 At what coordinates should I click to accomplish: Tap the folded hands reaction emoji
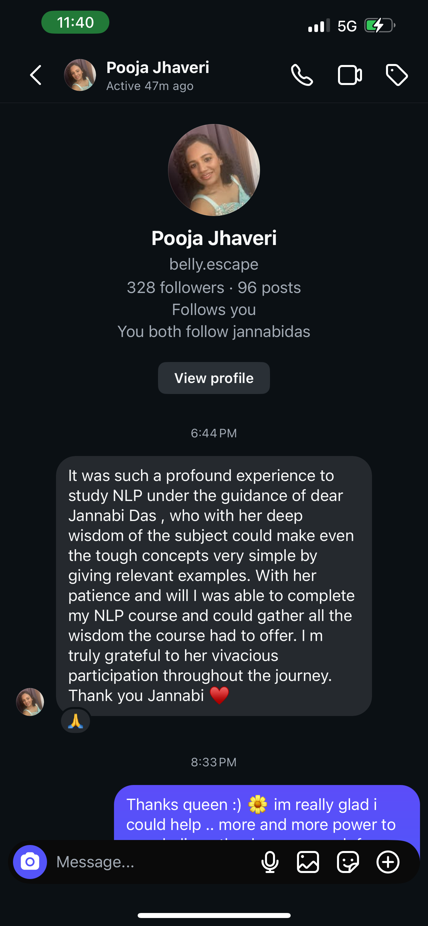pyautogui.click(x=75, y=721)
